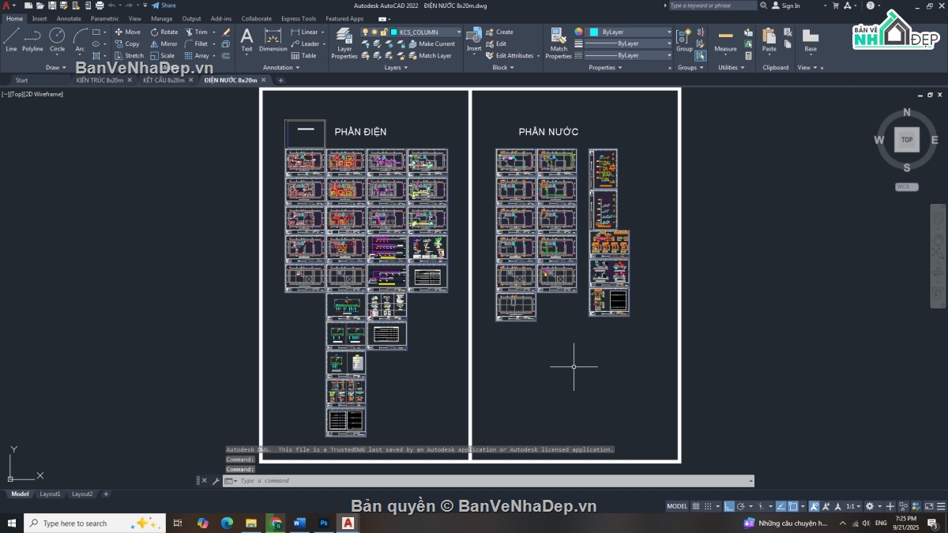The image size is (948, 533).
Task: Select the Line drawing tool
Action: [11, 39]
